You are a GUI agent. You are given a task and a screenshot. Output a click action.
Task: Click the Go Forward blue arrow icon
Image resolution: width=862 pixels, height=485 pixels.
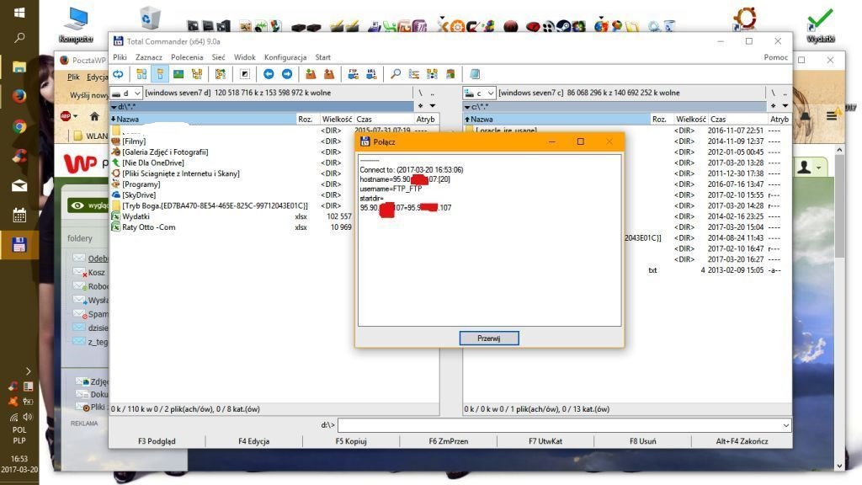point(287,74)
